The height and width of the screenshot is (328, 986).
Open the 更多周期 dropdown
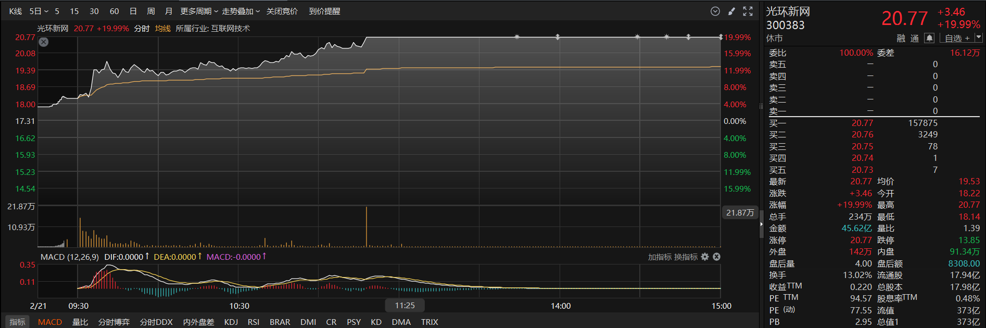coord(199,11)
